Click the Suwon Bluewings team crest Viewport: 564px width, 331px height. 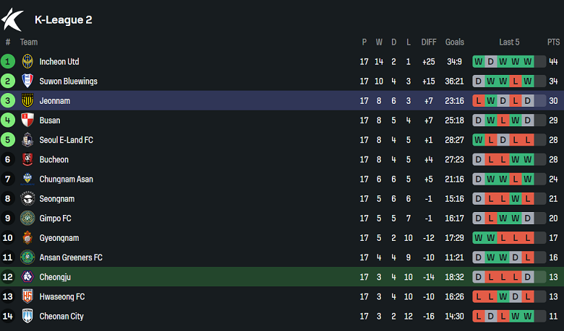(27, 81)
